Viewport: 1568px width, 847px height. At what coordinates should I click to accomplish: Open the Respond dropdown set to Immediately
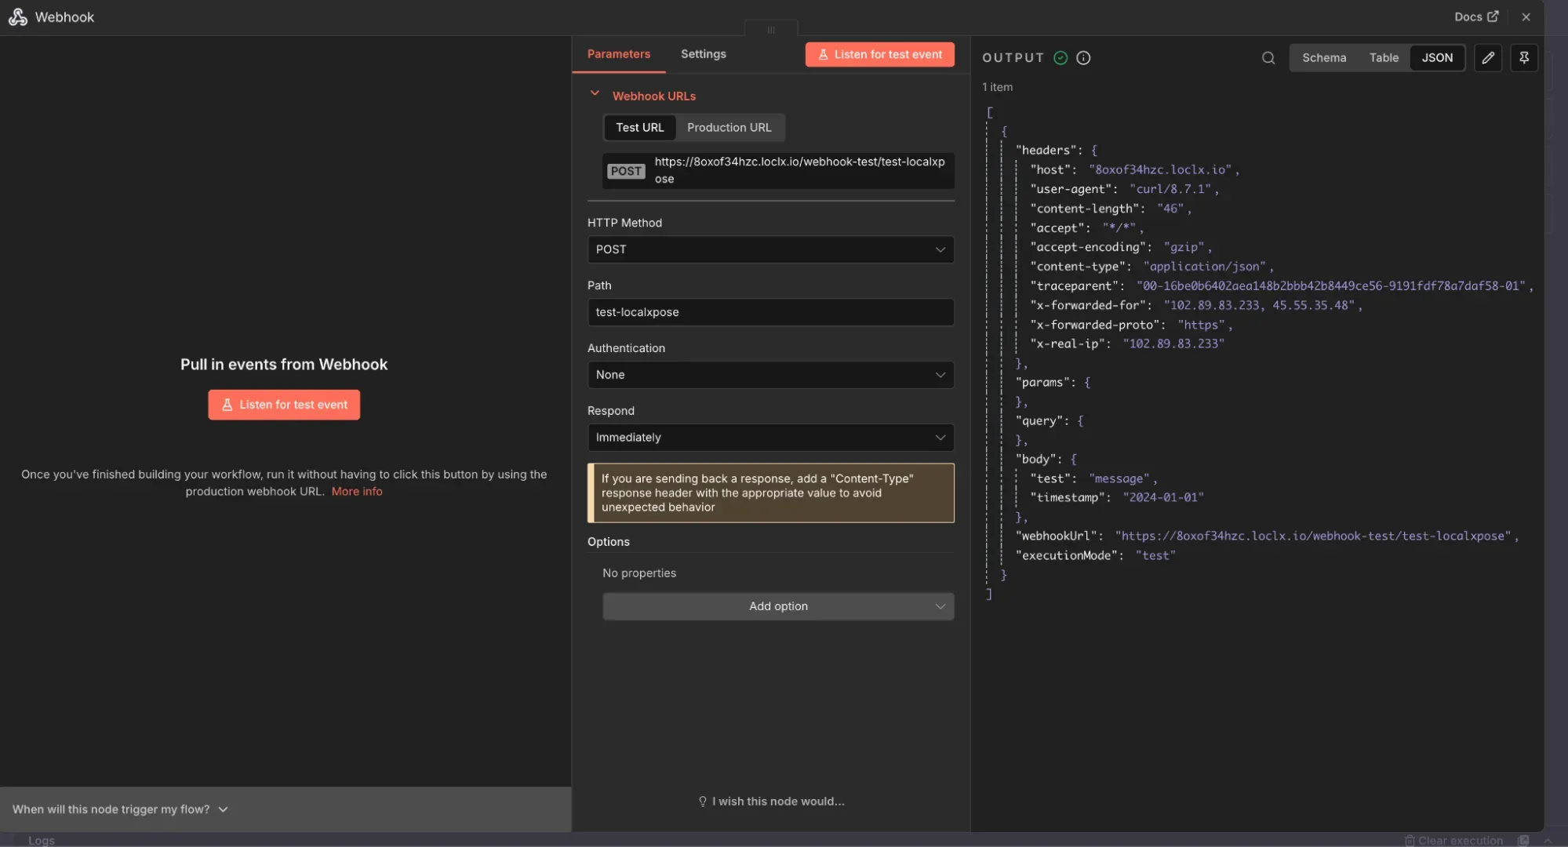[770, 438]
